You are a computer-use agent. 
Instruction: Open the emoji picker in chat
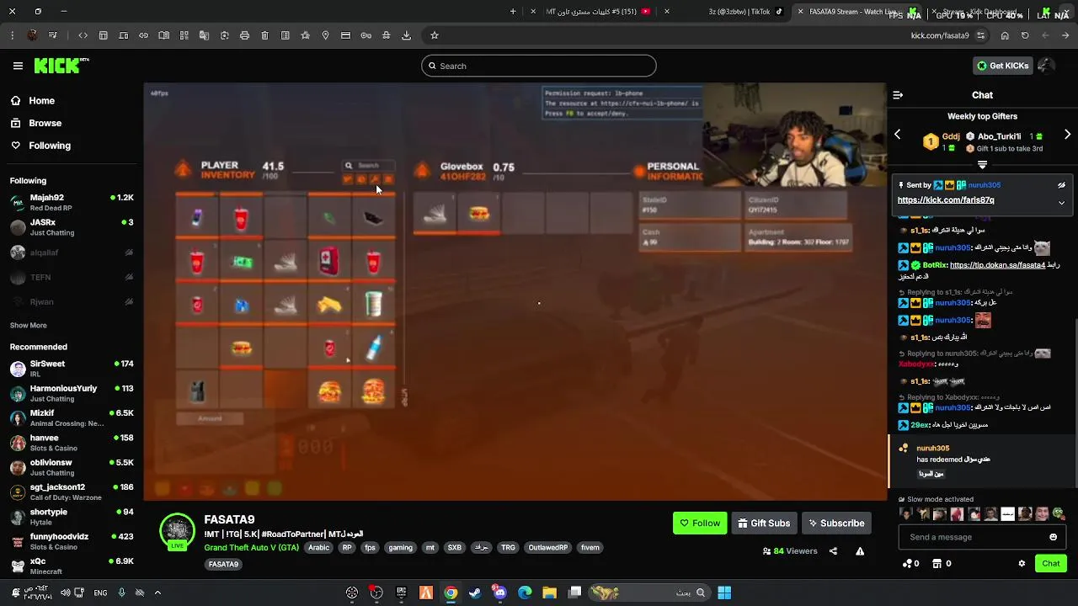click(x=1053, y=537)
